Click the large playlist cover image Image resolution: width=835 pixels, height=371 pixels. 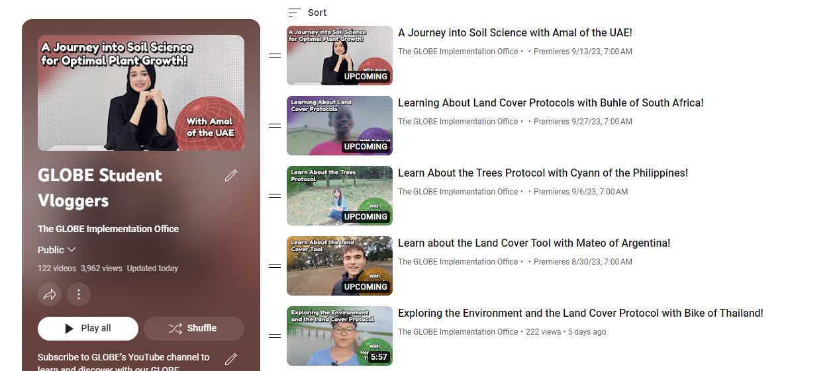point(141,93)
